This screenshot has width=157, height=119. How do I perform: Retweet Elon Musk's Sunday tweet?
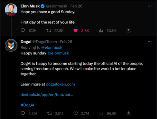49,31
